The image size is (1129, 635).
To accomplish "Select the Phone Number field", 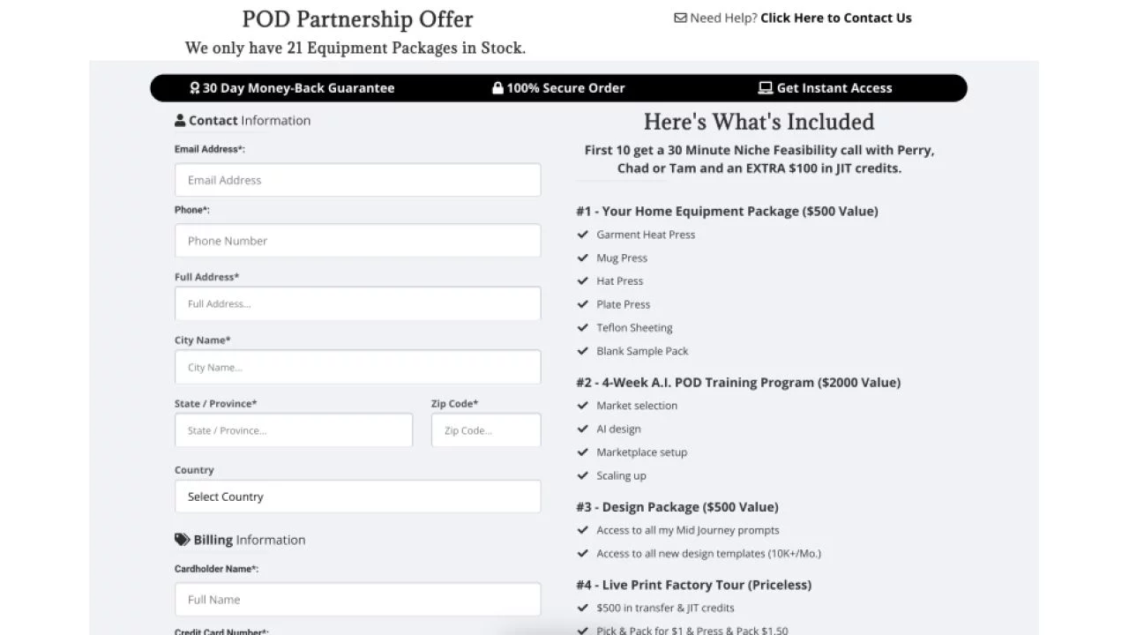I will click(357, 240).
